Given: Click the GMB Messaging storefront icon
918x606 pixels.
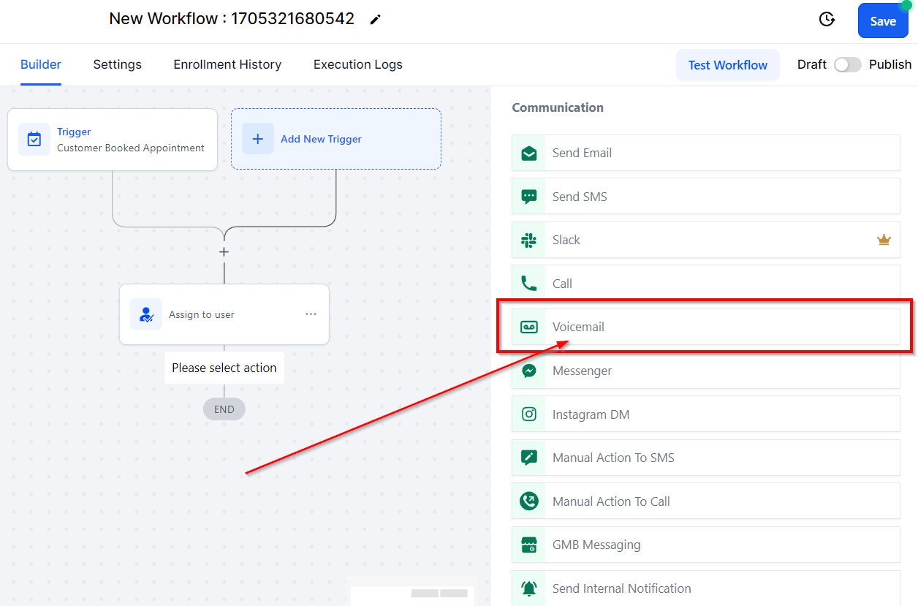Looking at the screenshot, I should click(x=529, y=545).
